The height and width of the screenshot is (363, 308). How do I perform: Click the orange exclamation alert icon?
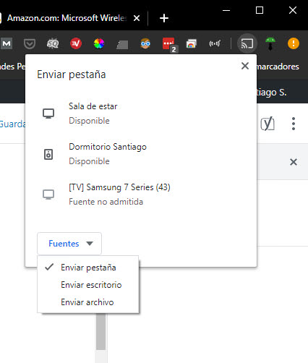point(294,43)
